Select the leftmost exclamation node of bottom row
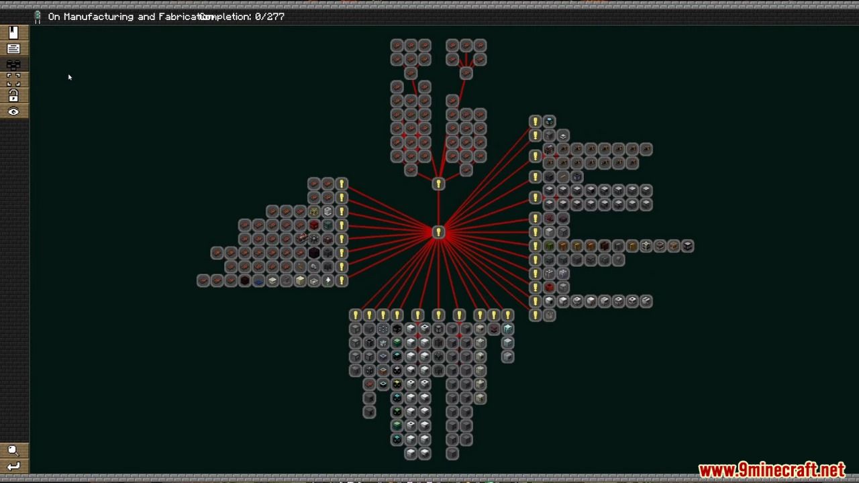Screen dimensions: 859x483 pos(356,315)
